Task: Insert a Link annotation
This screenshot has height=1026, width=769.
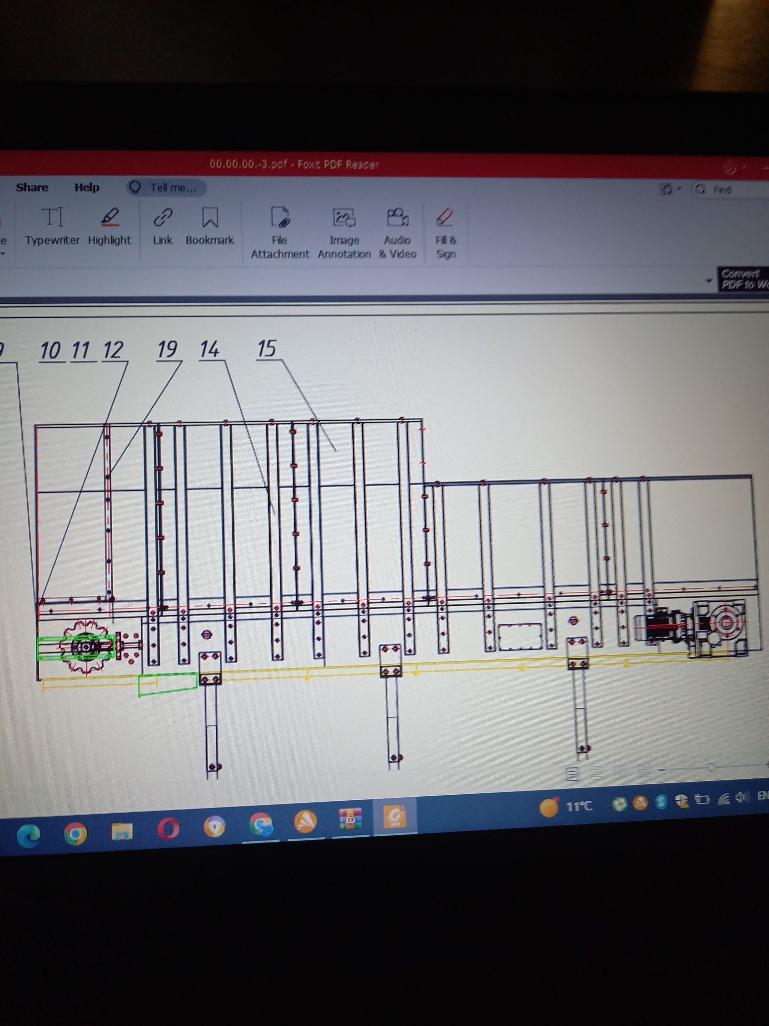Action: pos(163,226)
